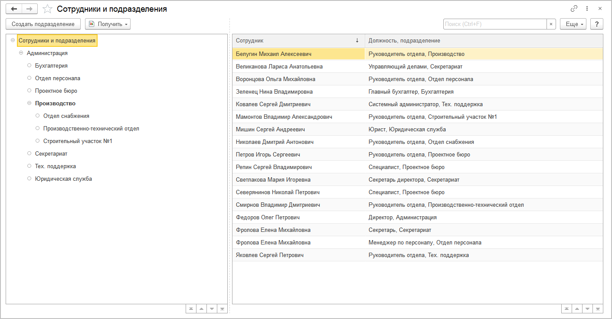Copy link using the chain icon

click(574, 9)
